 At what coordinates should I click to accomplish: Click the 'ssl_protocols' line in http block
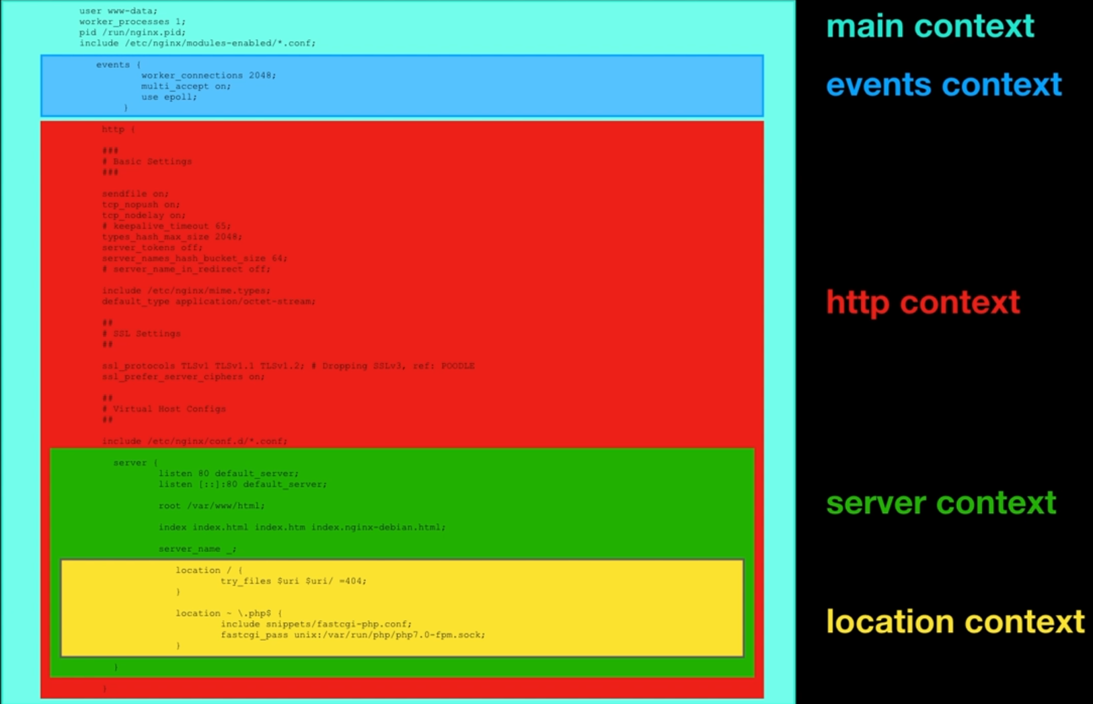point(288,366)
